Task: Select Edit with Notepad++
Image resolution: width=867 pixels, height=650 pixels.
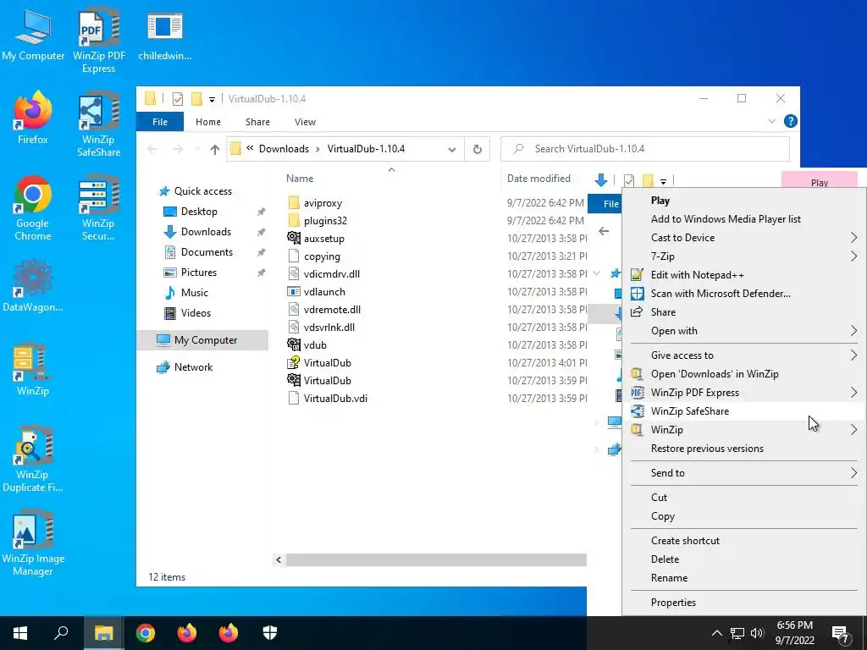Action: point(744,275)
